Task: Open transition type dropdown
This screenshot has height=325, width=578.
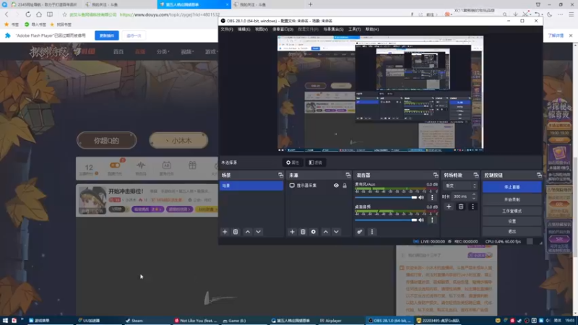Action: [x=460, y=186]
